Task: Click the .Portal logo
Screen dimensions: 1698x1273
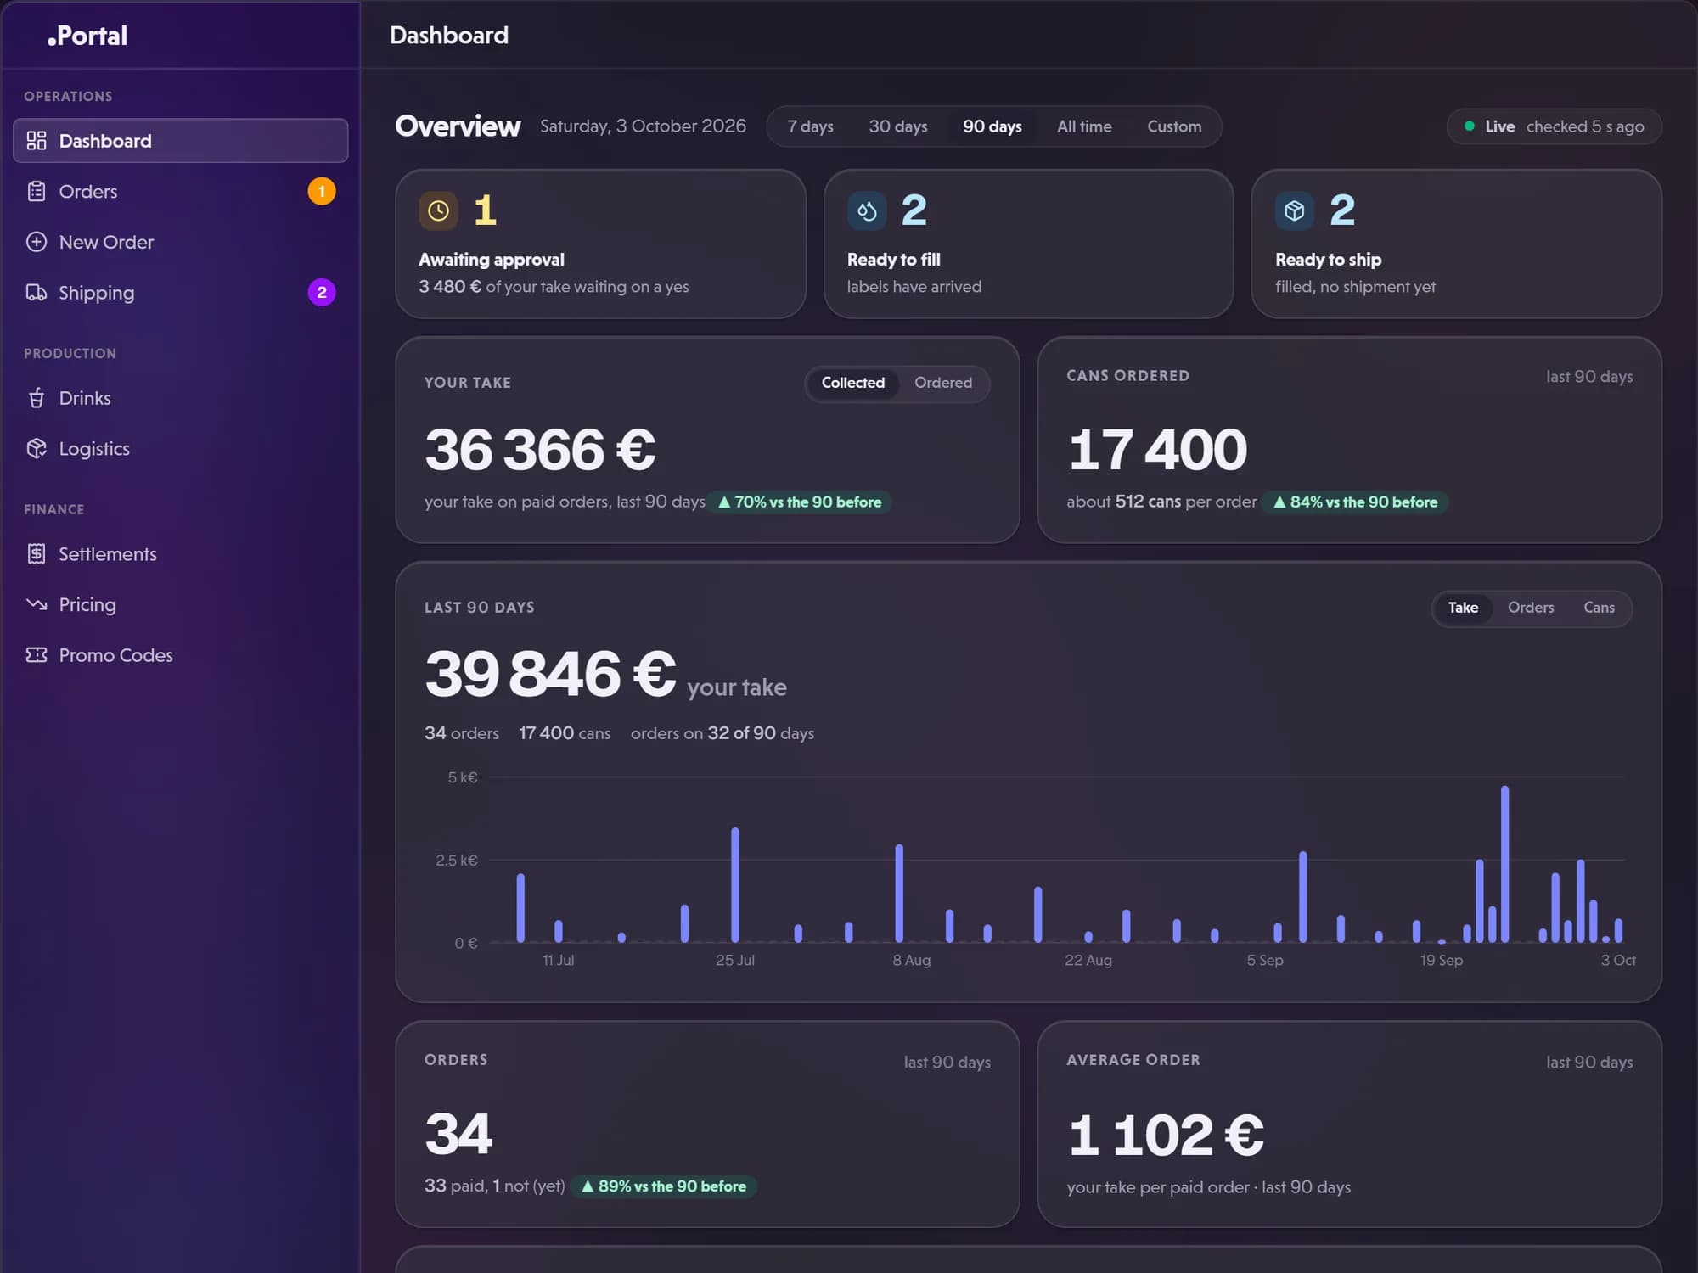Action: pyautogui.click(x=87, y=36)
